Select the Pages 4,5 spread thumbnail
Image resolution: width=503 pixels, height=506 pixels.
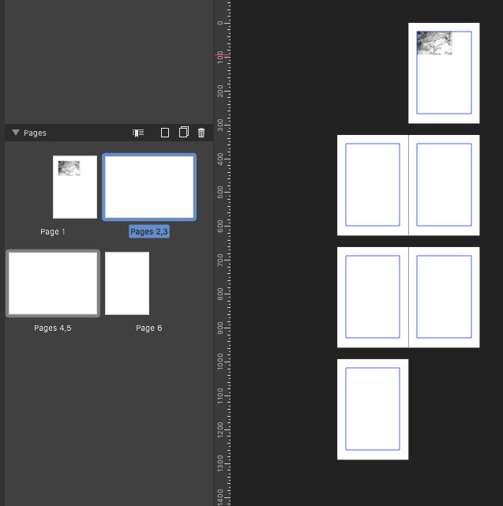pyautogui.click(x=53, y=283)
